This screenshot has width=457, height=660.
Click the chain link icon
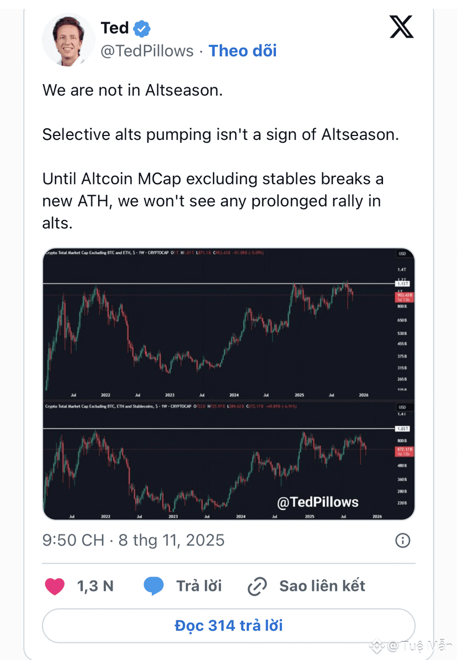pyautogui.click(x=257, y=586)
